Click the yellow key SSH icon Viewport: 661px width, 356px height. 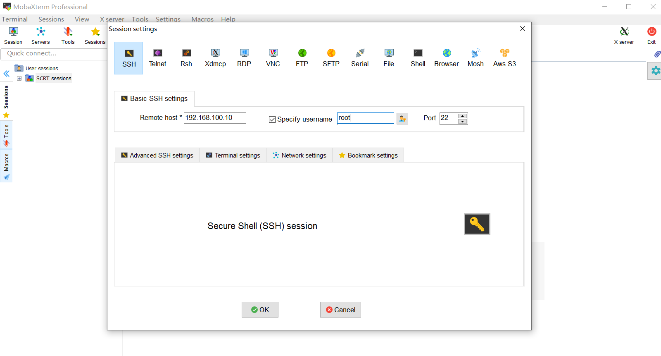click(x=477, y=224)
